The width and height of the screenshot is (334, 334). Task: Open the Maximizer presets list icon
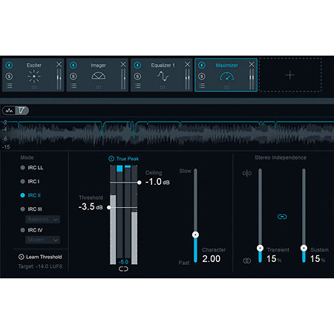point(202,86)
